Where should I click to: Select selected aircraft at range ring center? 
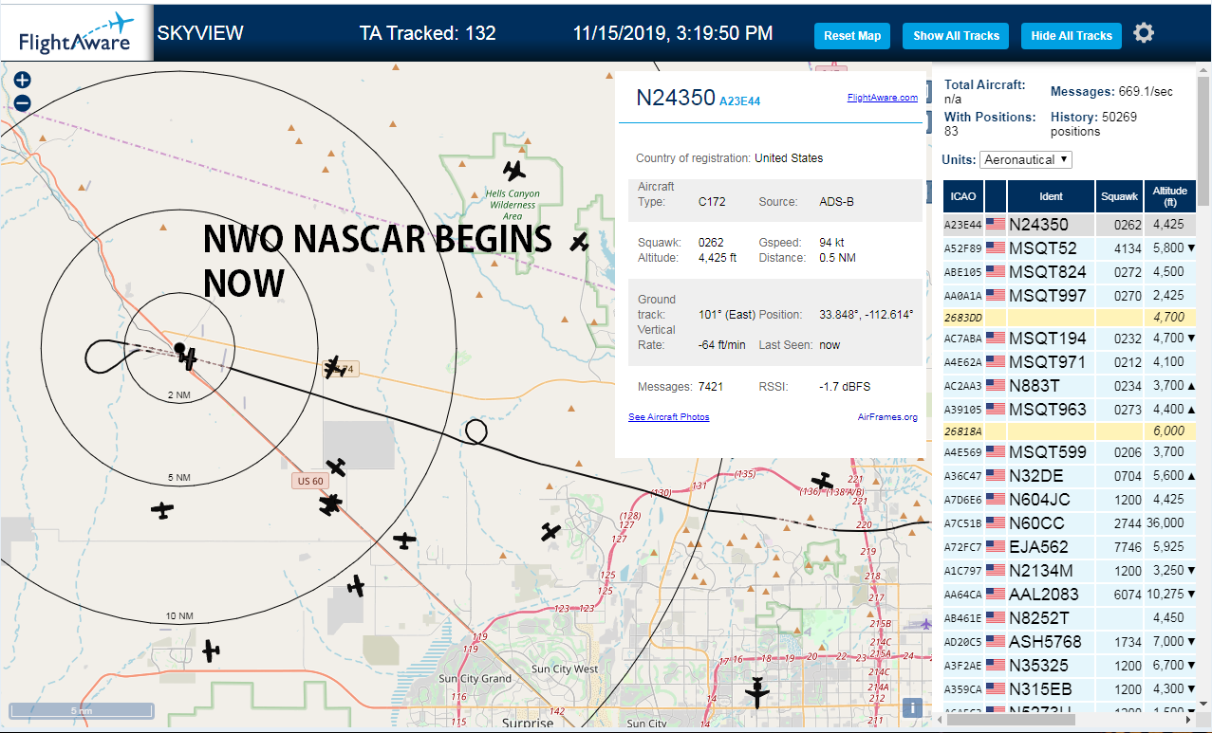coord(189,358)
